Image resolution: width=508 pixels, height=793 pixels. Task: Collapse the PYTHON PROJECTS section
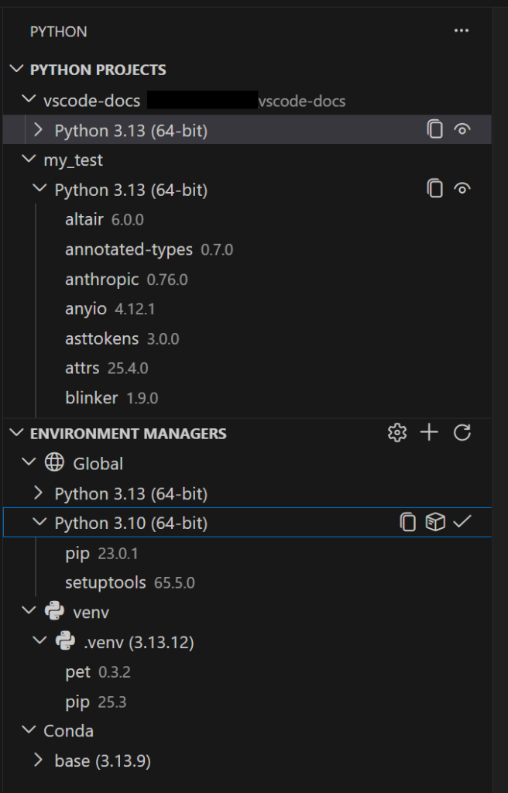[x=15, y=70]
